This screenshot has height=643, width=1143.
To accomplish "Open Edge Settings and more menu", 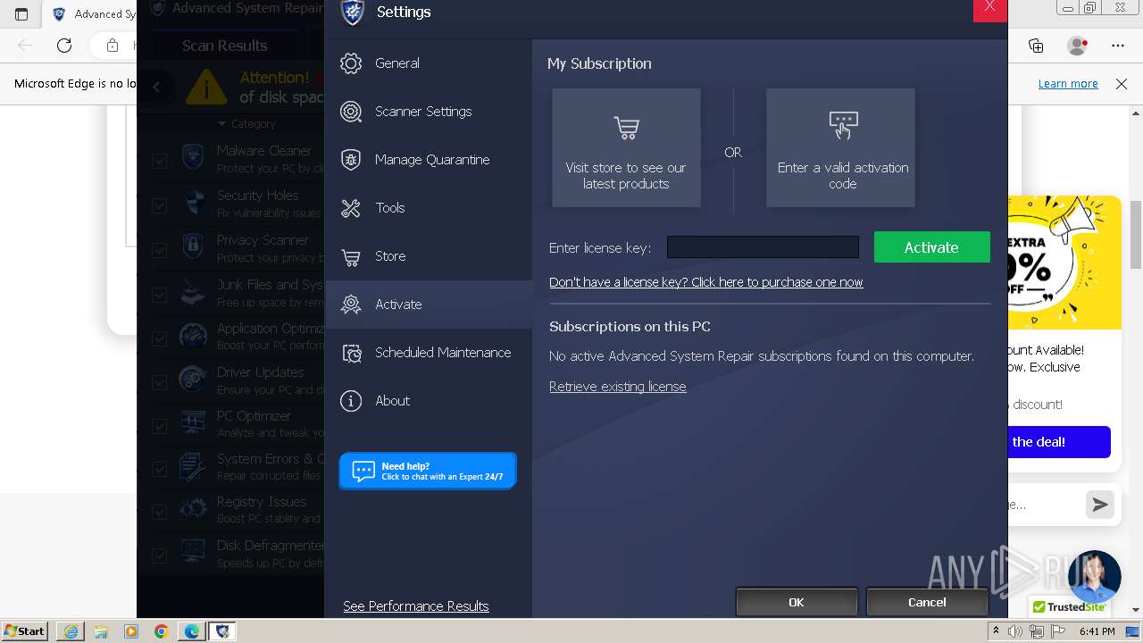I will pos(1118,46).
